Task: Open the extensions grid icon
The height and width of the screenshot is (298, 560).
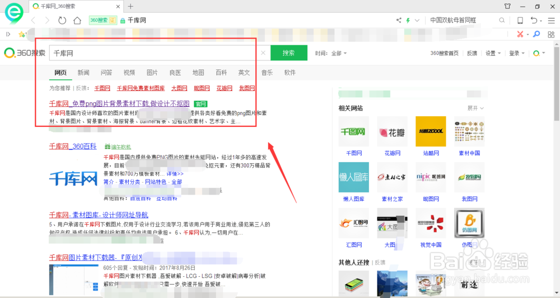Action: click(551, 34)
